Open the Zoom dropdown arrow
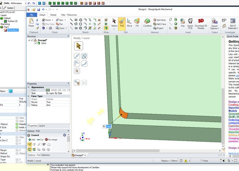The image size is (239, 171). pyautogui.click(x=66, y=28)
